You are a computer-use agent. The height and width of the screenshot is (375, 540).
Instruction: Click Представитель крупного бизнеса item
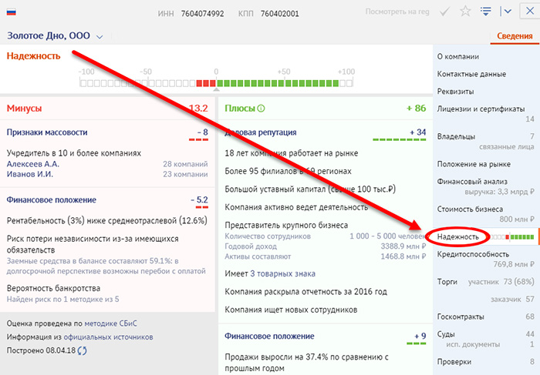tap(286, 225)
